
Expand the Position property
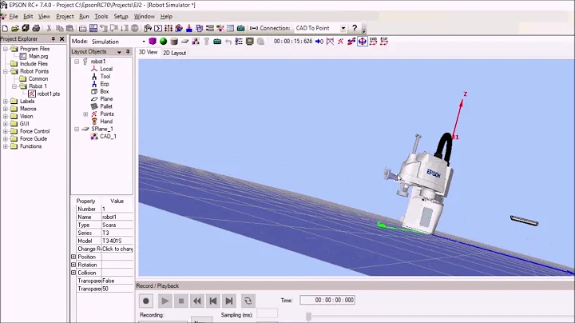pos(73,257)
